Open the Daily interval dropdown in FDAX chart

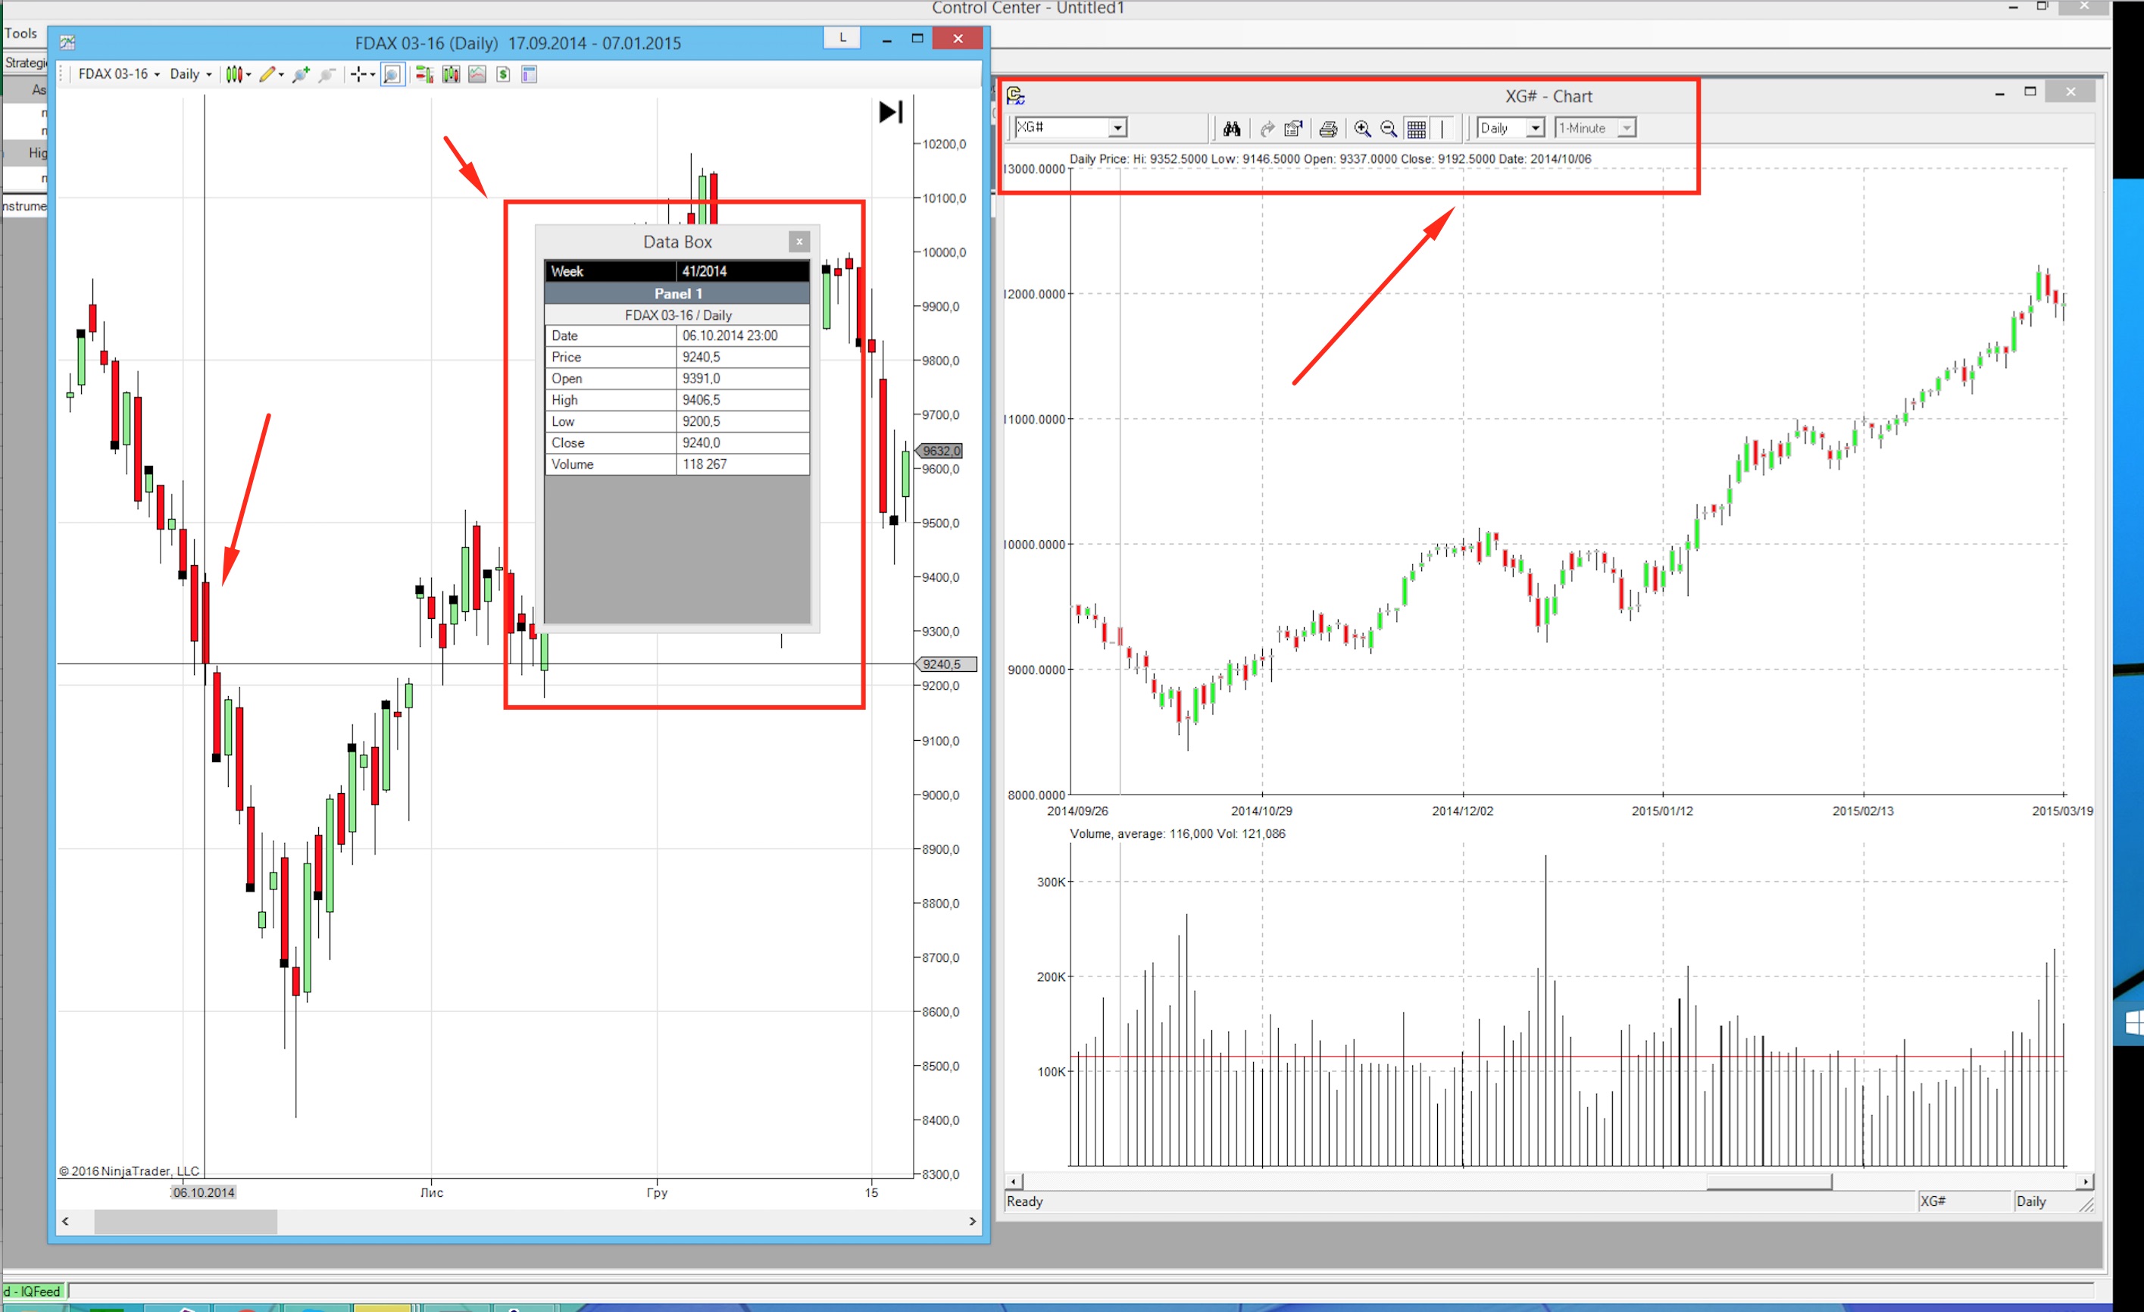[x=191, y=75]
